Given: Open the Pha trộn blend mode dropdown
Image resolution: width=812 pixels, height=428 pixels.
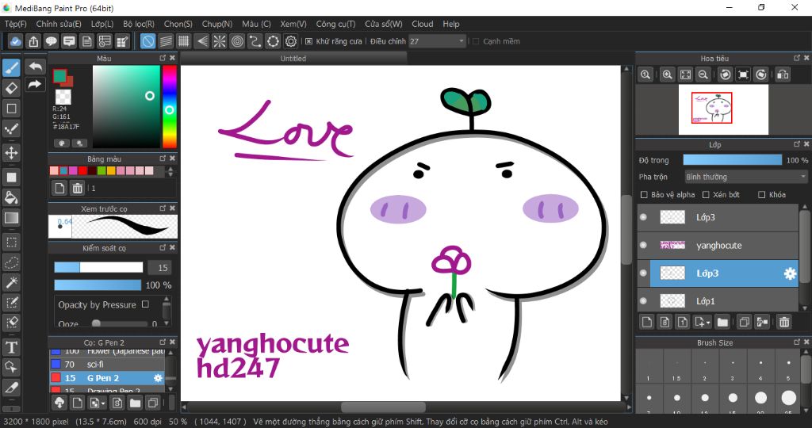Looking at the screenshot, I should 745,177.
